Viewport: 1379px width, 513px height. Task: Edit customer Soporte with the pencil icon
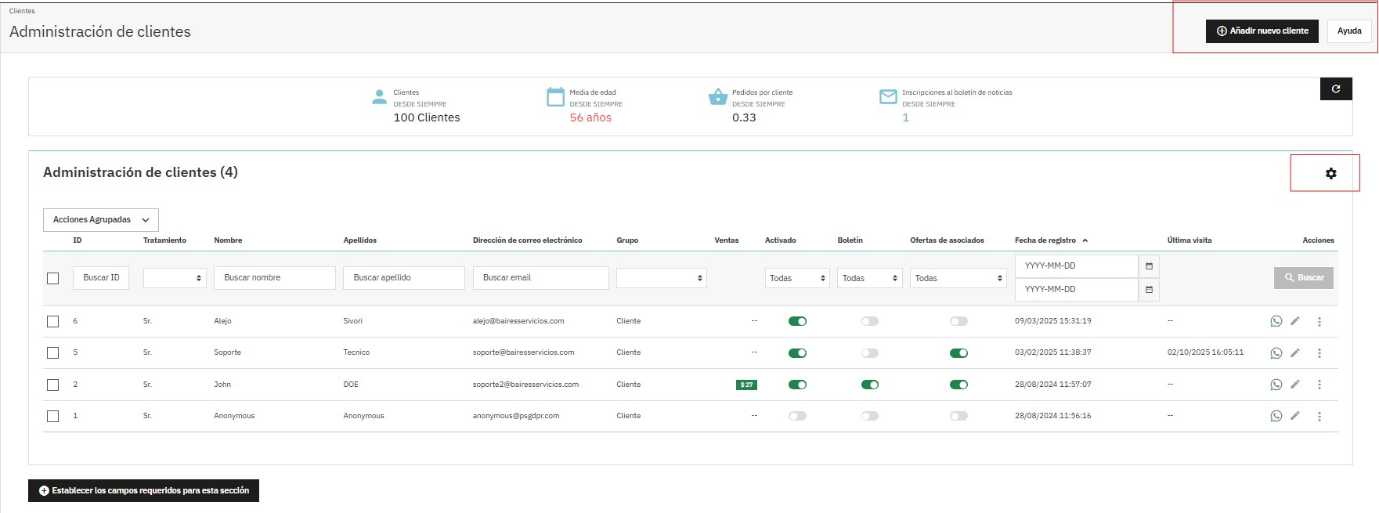(1295, 352)
